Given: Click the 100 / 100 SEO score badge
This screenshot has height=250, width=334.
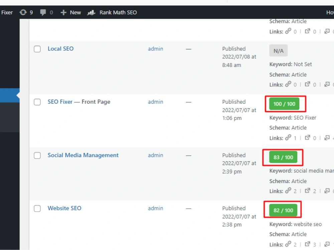Looking at the screenshot, I should 284,104.
